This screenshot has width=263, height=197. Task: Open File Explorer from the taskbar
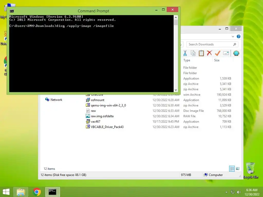pyautogui.click(x=21, y=192)
